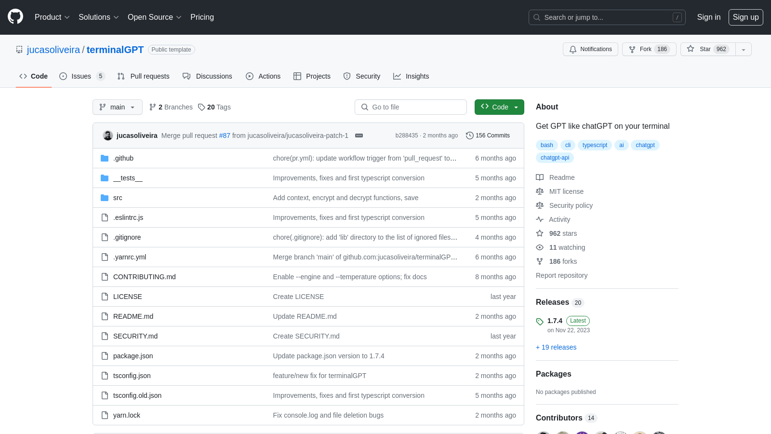Select the bash topic tag
Screen dimensions: 771x434
(x=547, y=145)
